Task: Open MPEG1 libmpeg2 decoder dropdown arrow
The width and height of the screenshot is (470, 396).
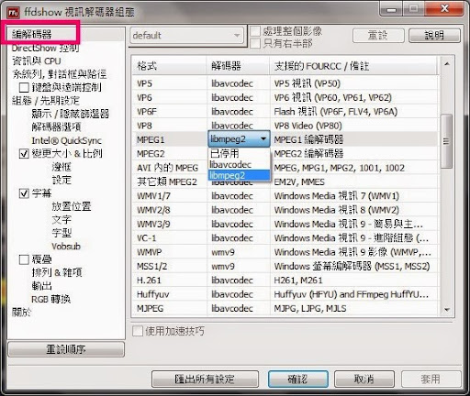Action: tap(263, 139)
